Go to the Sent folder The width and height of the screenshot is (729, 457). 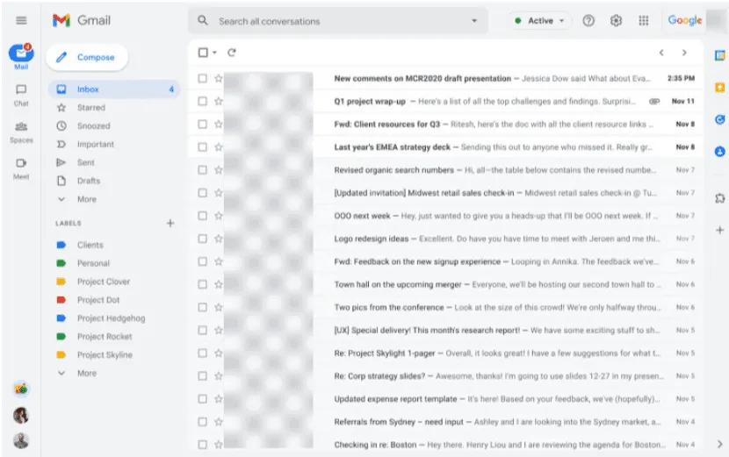coord(85,162)
